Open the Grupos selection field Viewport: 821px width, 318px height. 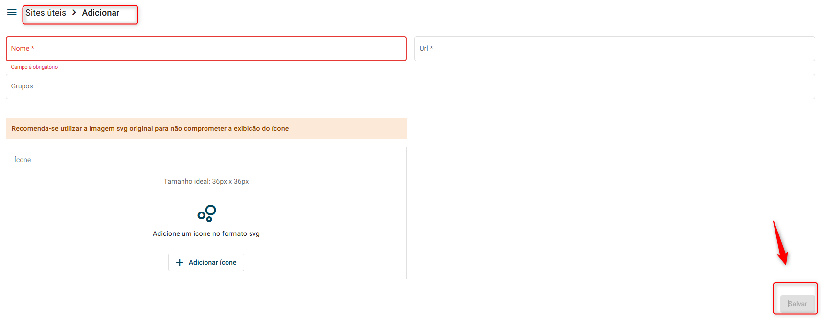pos(410,86)
